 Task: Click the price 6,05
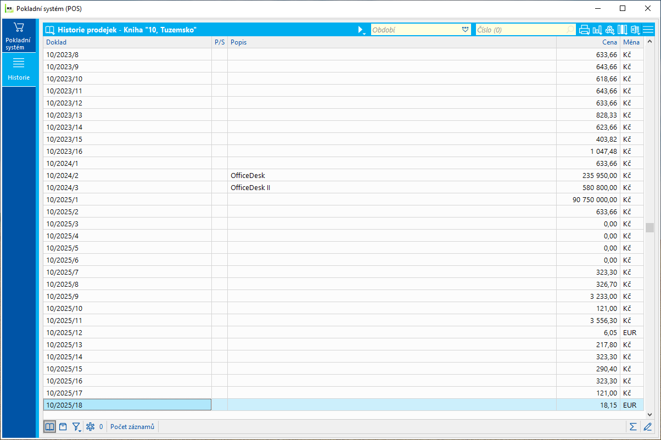click(x=610, y=332)
